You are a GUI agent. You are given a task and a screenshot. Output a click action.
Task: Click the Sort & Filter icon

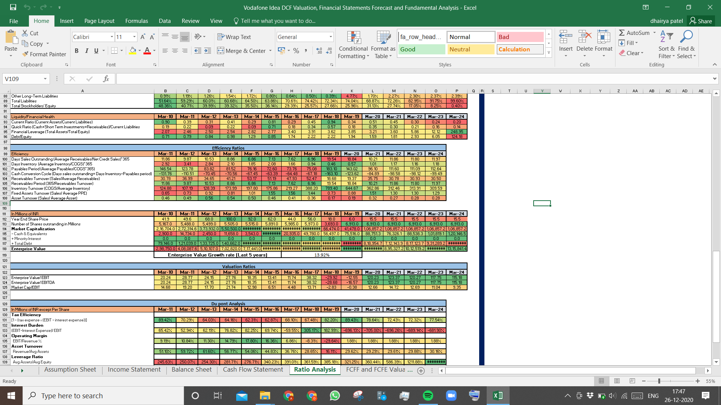tap(667, 37)
